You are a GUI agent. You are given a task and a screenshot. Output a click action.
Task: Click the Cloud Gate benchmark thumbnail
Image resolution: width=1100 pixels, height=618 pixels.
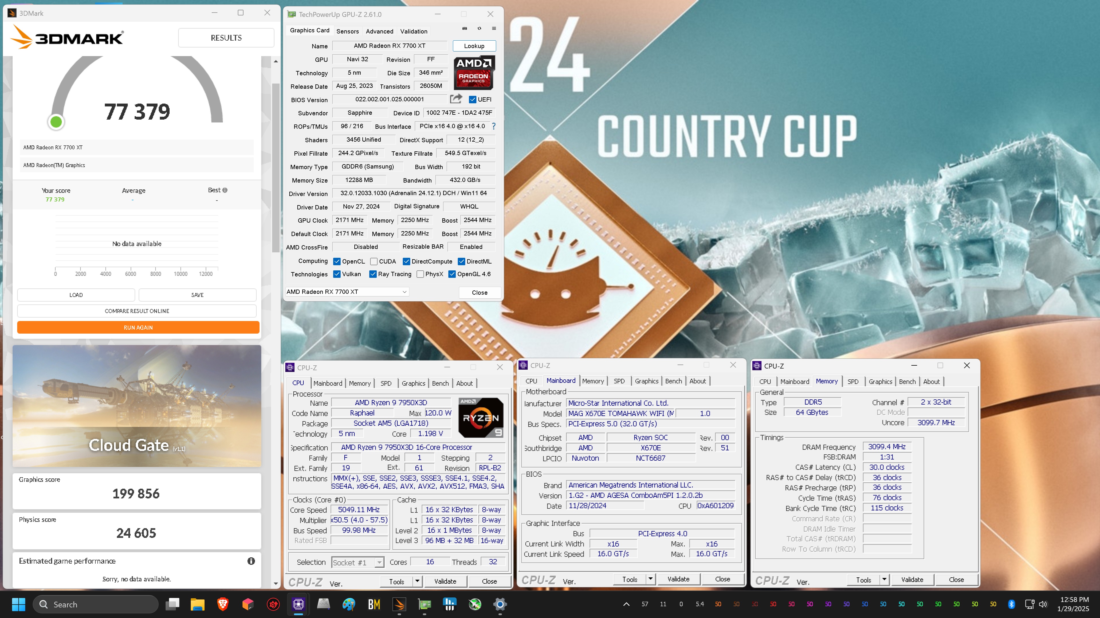[137, 406]
